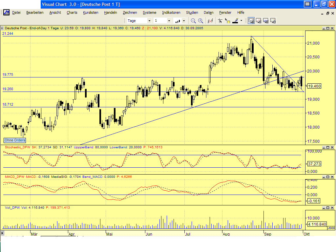Click the crossed-out bars indicator icon
Screen dimensions: 336x252
[210, 20]
